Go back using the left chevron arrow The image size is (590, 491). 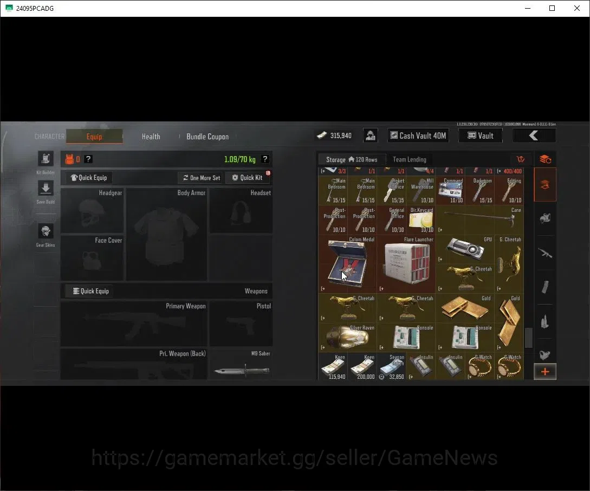click(534, 135)
